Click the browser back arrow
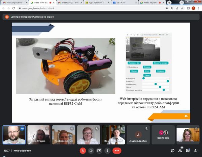This screenshot has height=157, width=202. click(3, 9)
